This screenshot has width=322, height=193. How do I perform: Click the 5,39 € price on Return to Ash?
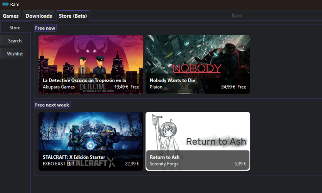[x=240, y=164]
